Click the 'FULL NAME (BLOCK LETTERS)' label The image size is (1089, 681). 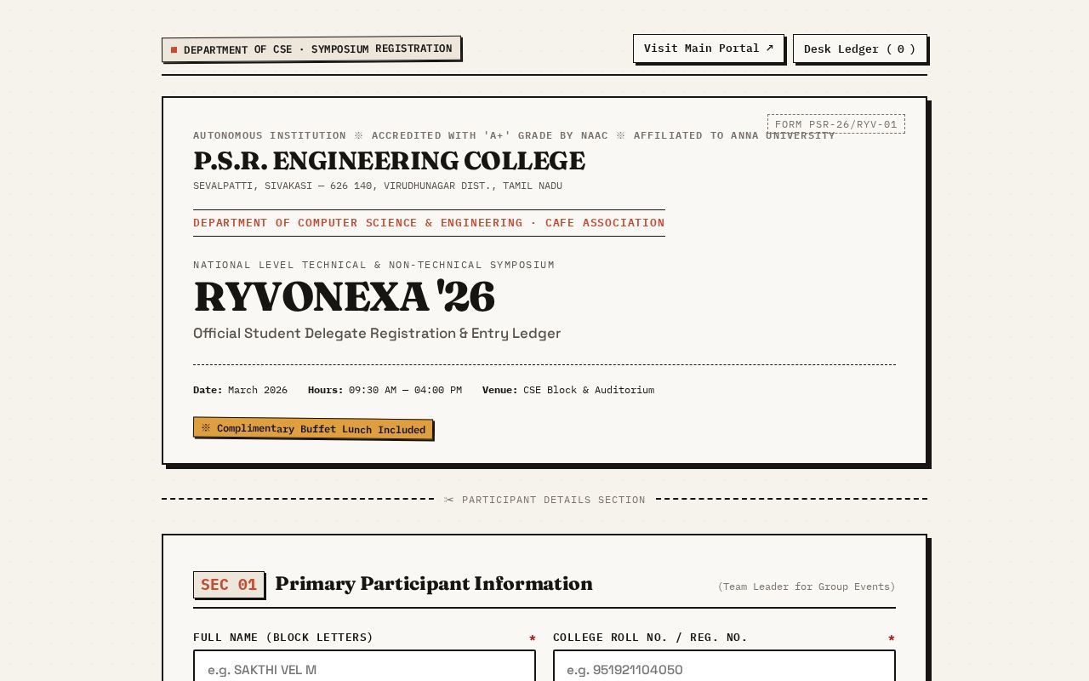tap(283, 638)
